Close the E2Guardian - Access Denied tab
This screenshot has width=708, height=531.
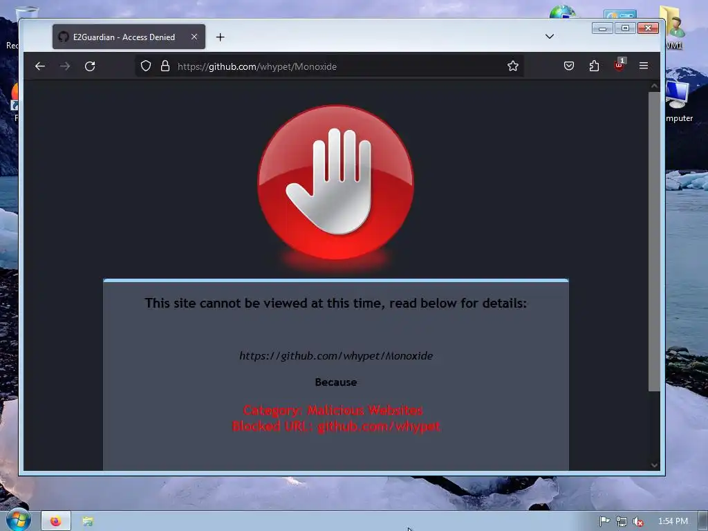(x=194, y=37)
